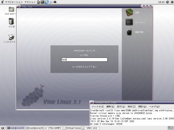Image resolution: width=174 pixels, height=130 pixels.
Task: Open the root home folder desktop icon
Action: [x=11, y=9]
